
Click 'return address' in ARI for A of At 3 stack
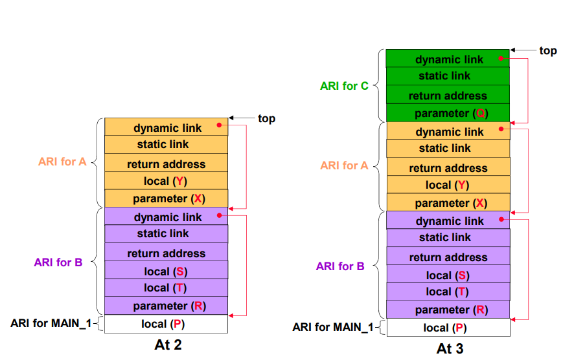click(x=448, y=167)
